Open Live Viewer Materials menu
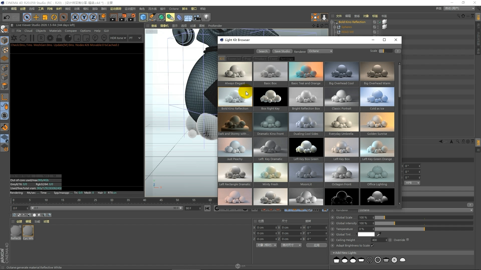This screenshot has width=481, height=270. click(55, 31)
